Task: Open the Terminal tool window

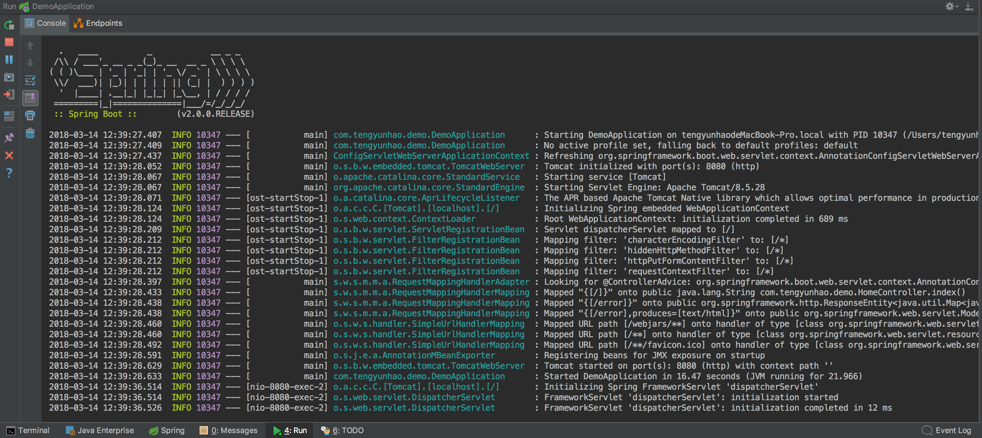Action: pos(28,430)
